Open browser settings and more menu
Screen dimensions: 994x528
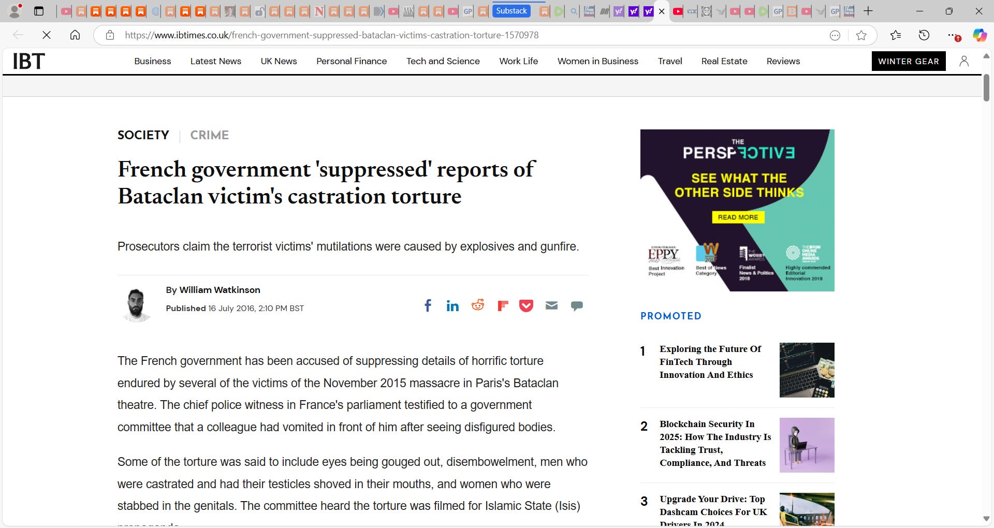[953, 35]
